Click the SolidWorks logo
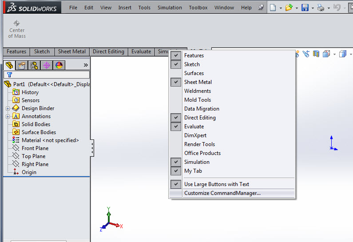 tap(32, 8)
